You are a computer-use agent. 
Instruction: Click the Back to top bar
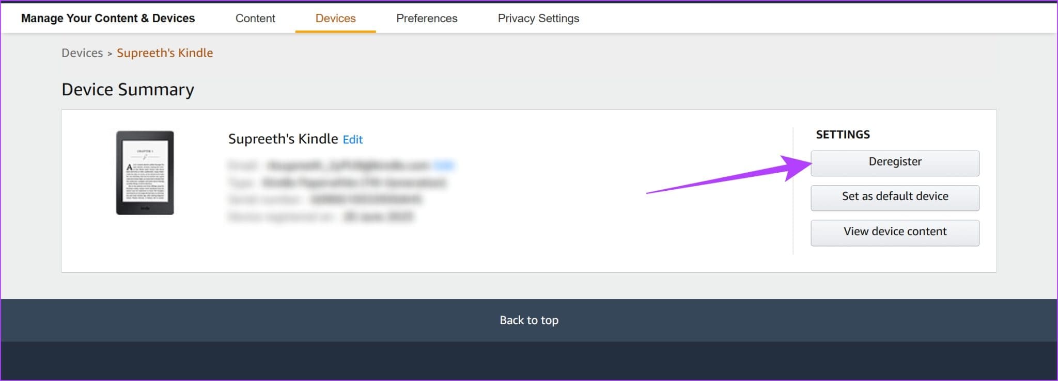click(x=529, y=320)
